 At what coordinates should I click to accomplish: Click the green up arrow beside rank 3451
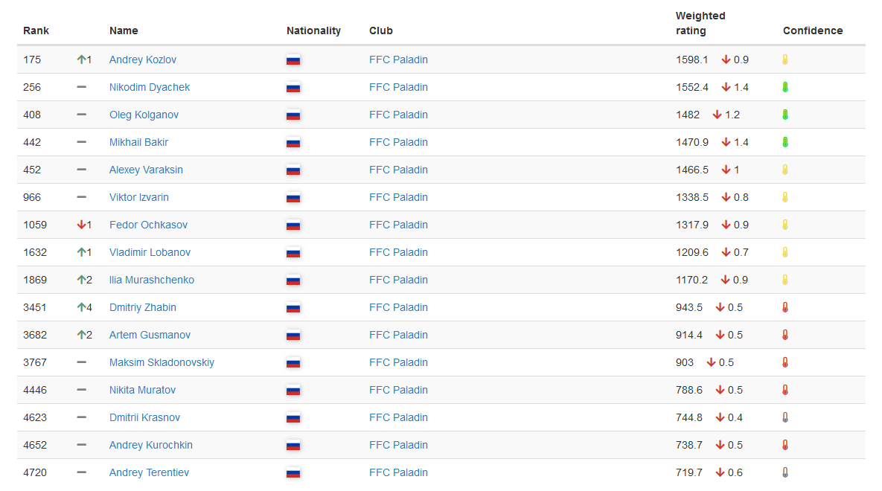click(81, 307)
